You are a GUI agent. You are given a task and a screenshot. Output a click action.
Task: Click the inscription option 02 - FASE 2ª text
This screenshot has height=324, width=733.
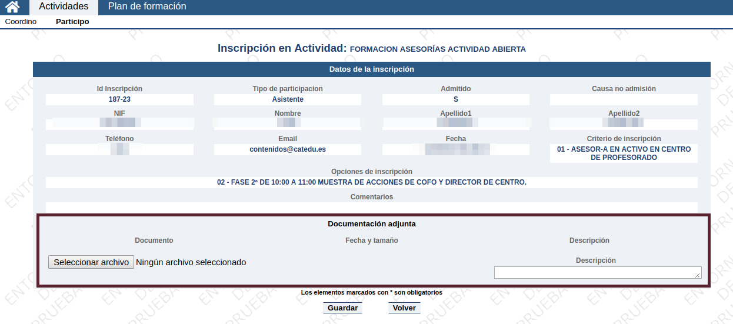372,182
